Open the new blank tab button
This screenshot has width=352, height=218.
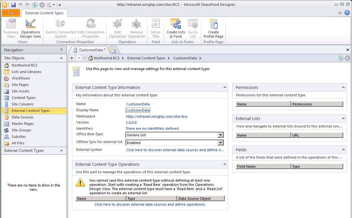[113, 50]
